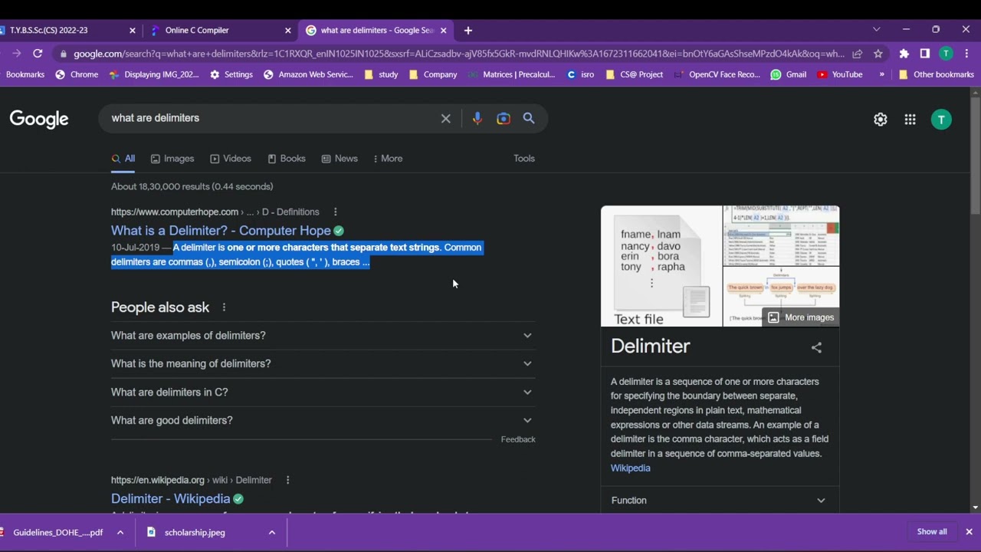This screenshot has width=981, height=552.
Task: Select the Videos search tab
Action: click(231, 159)
